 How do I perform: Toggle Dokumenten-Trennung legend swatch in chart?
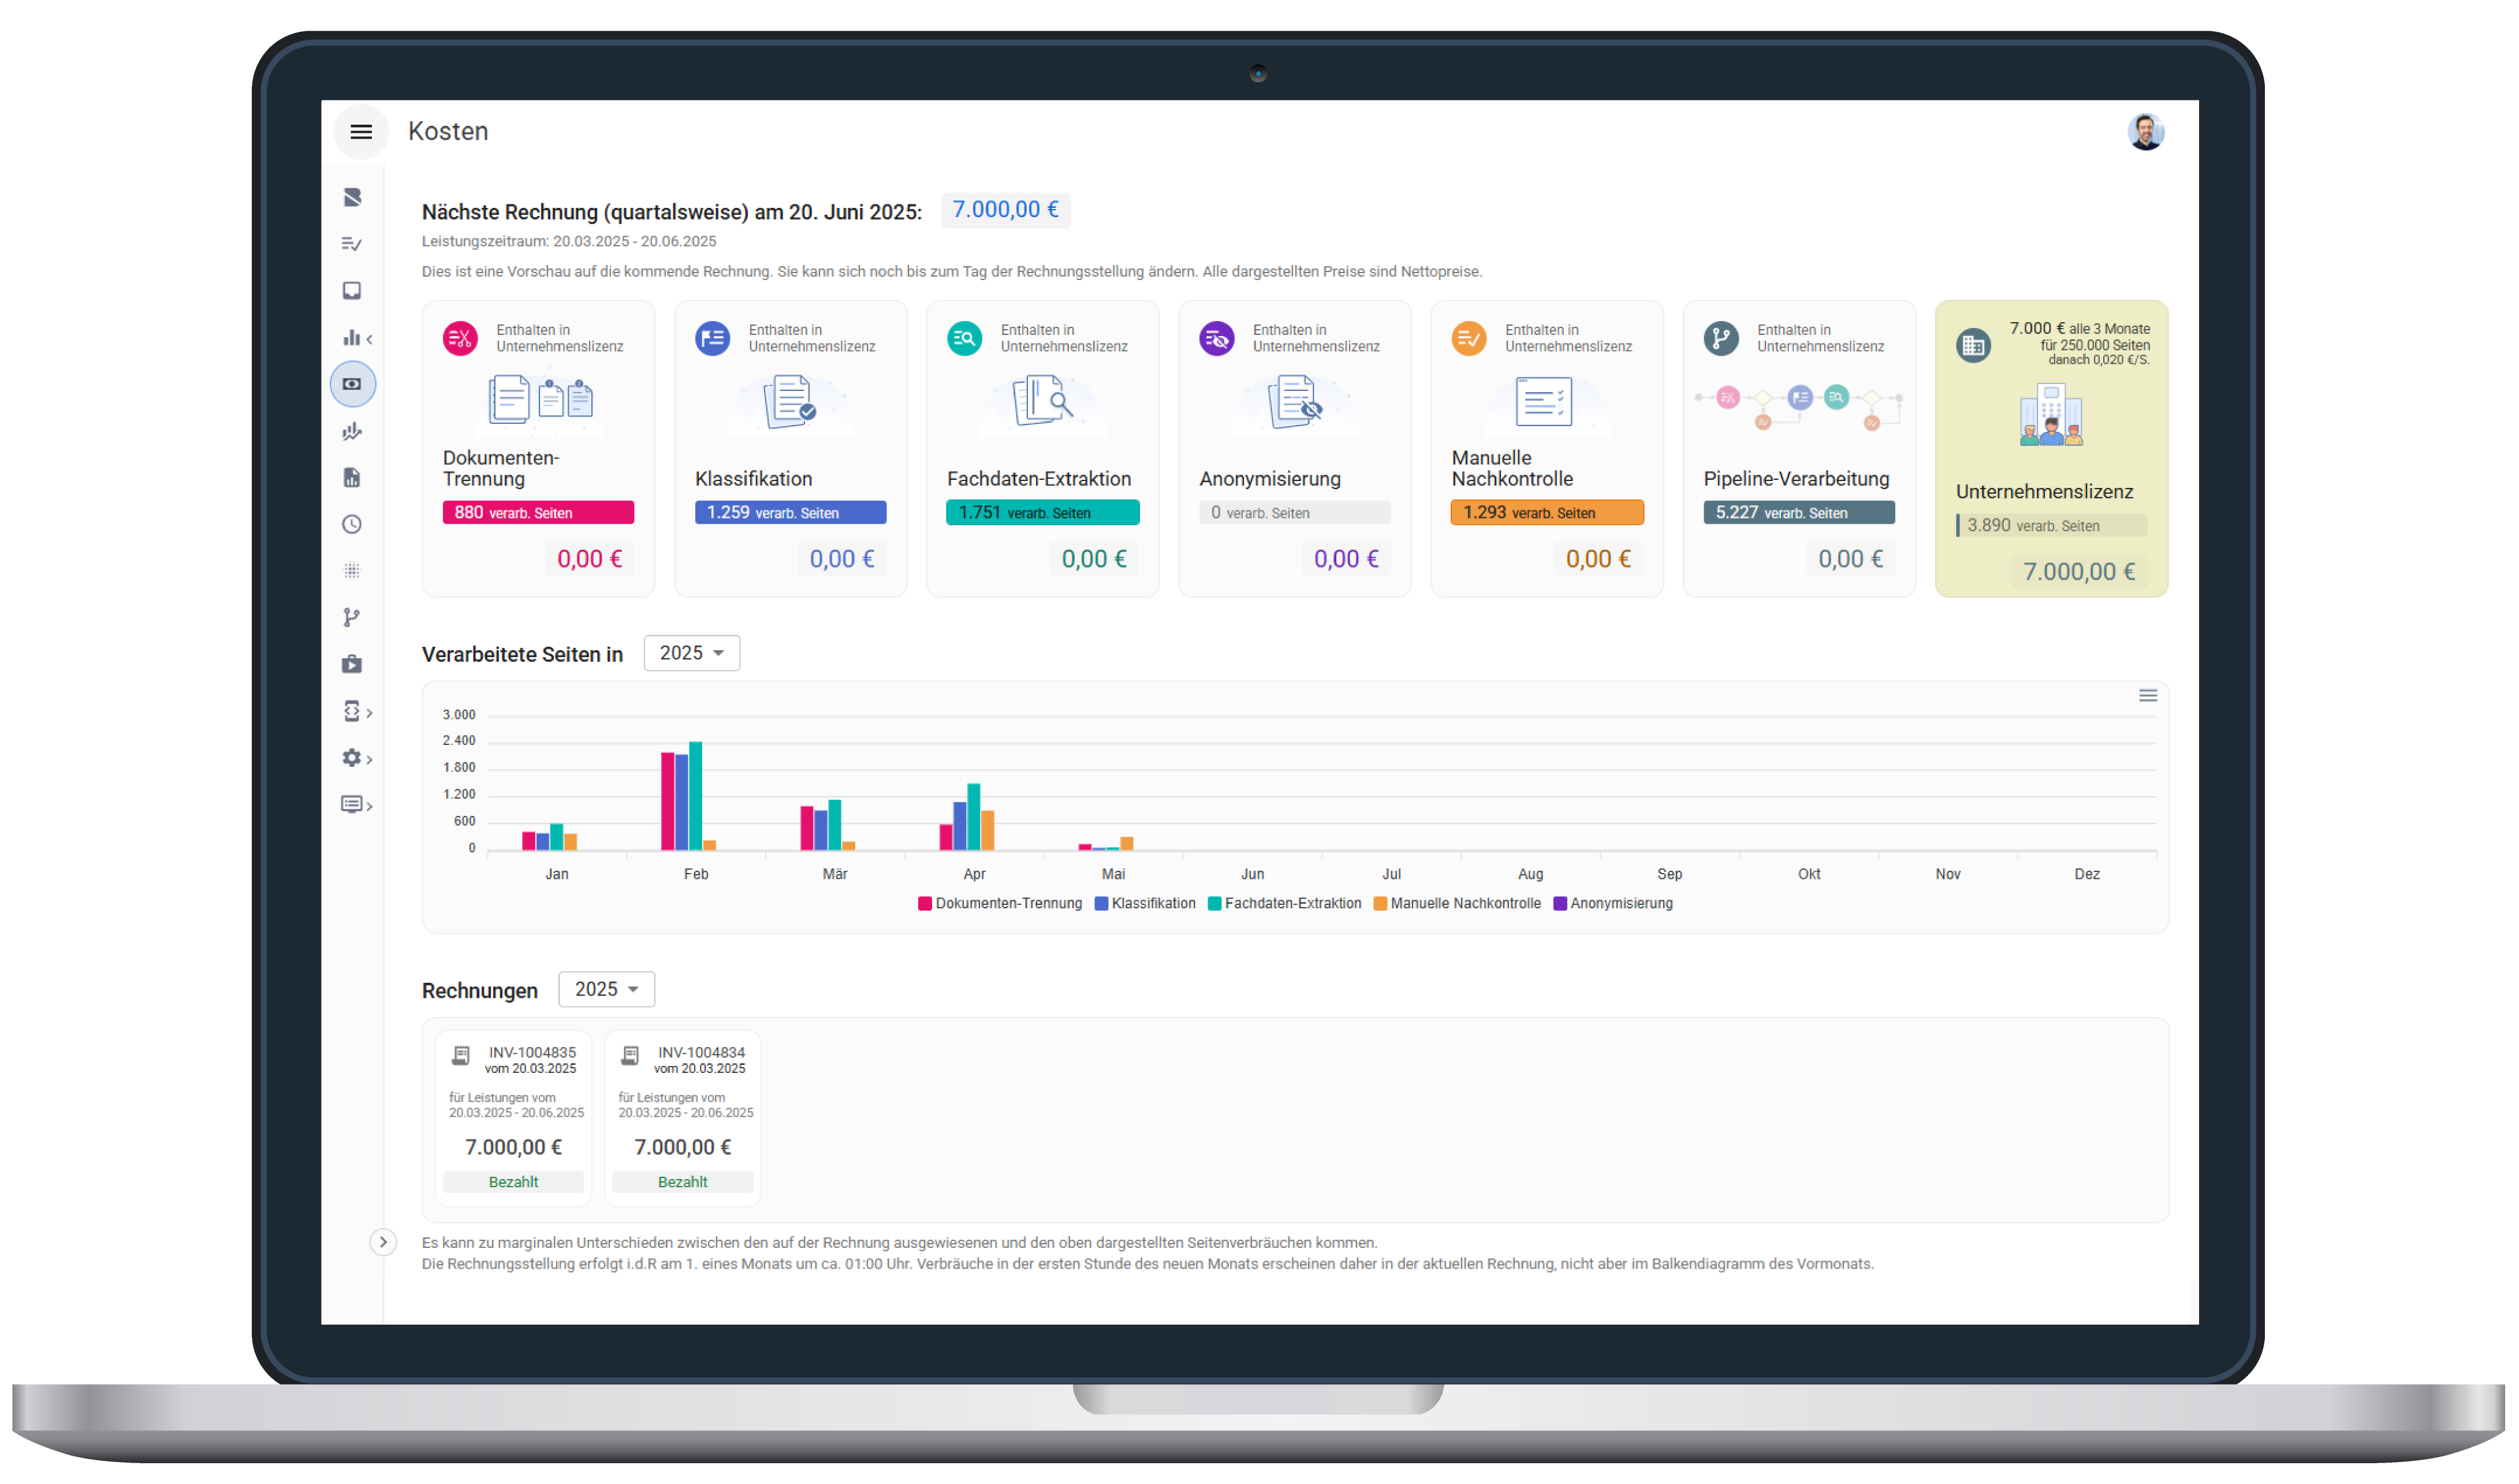925,903
